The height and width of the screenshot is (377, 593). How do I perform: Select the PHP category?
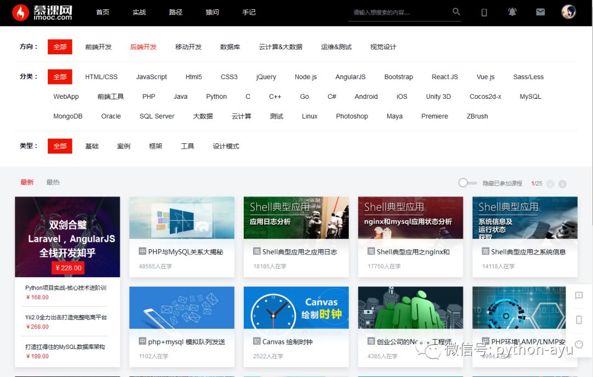[149, 97]
